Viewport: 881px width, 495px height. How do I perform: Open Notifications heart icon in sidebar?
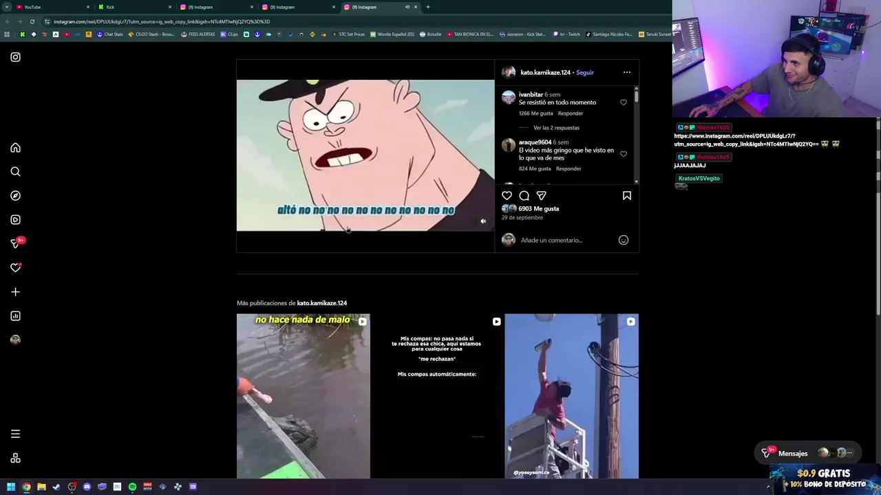point(15,268)
